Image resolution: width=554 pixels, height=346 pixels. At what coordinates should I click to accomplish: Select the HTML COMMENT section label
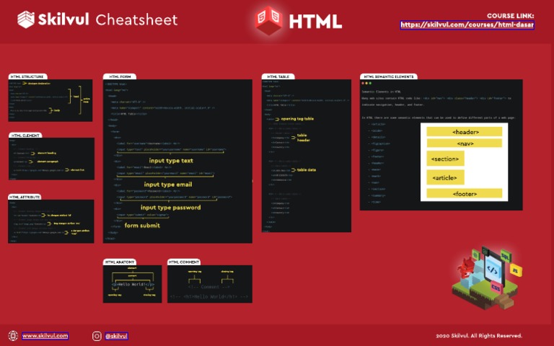[x=184, y=262]
